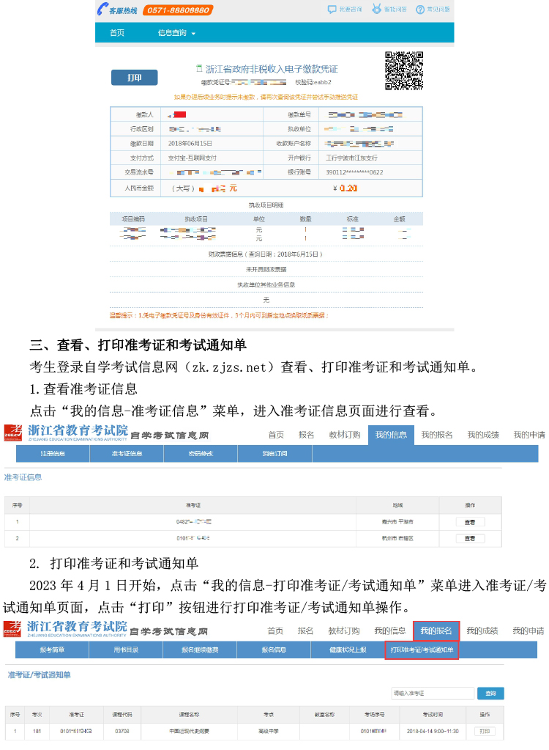549x750 pixels.
Task: Click the 密码修改 submenu item
Action: (201, 453)
